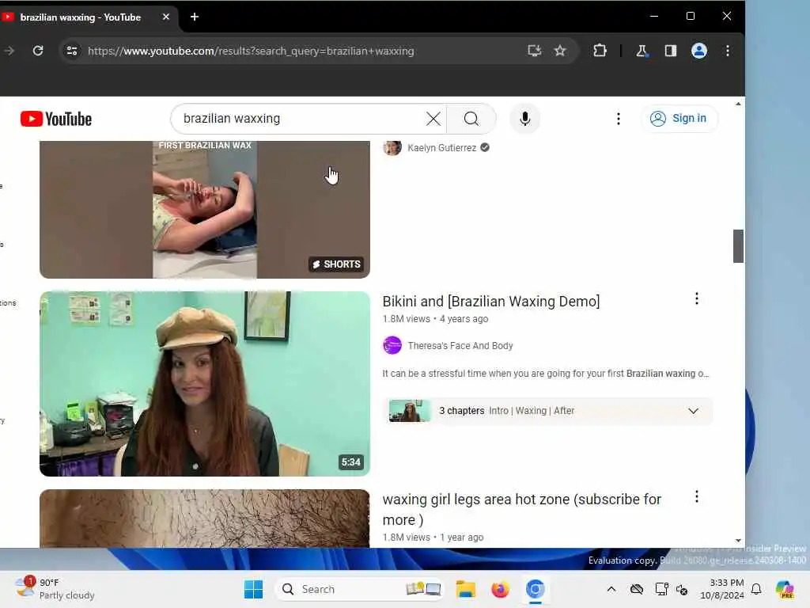
Task: Open Theresa's Face And Body channel link
Action: pyautogui.click(x=460, y=346)
